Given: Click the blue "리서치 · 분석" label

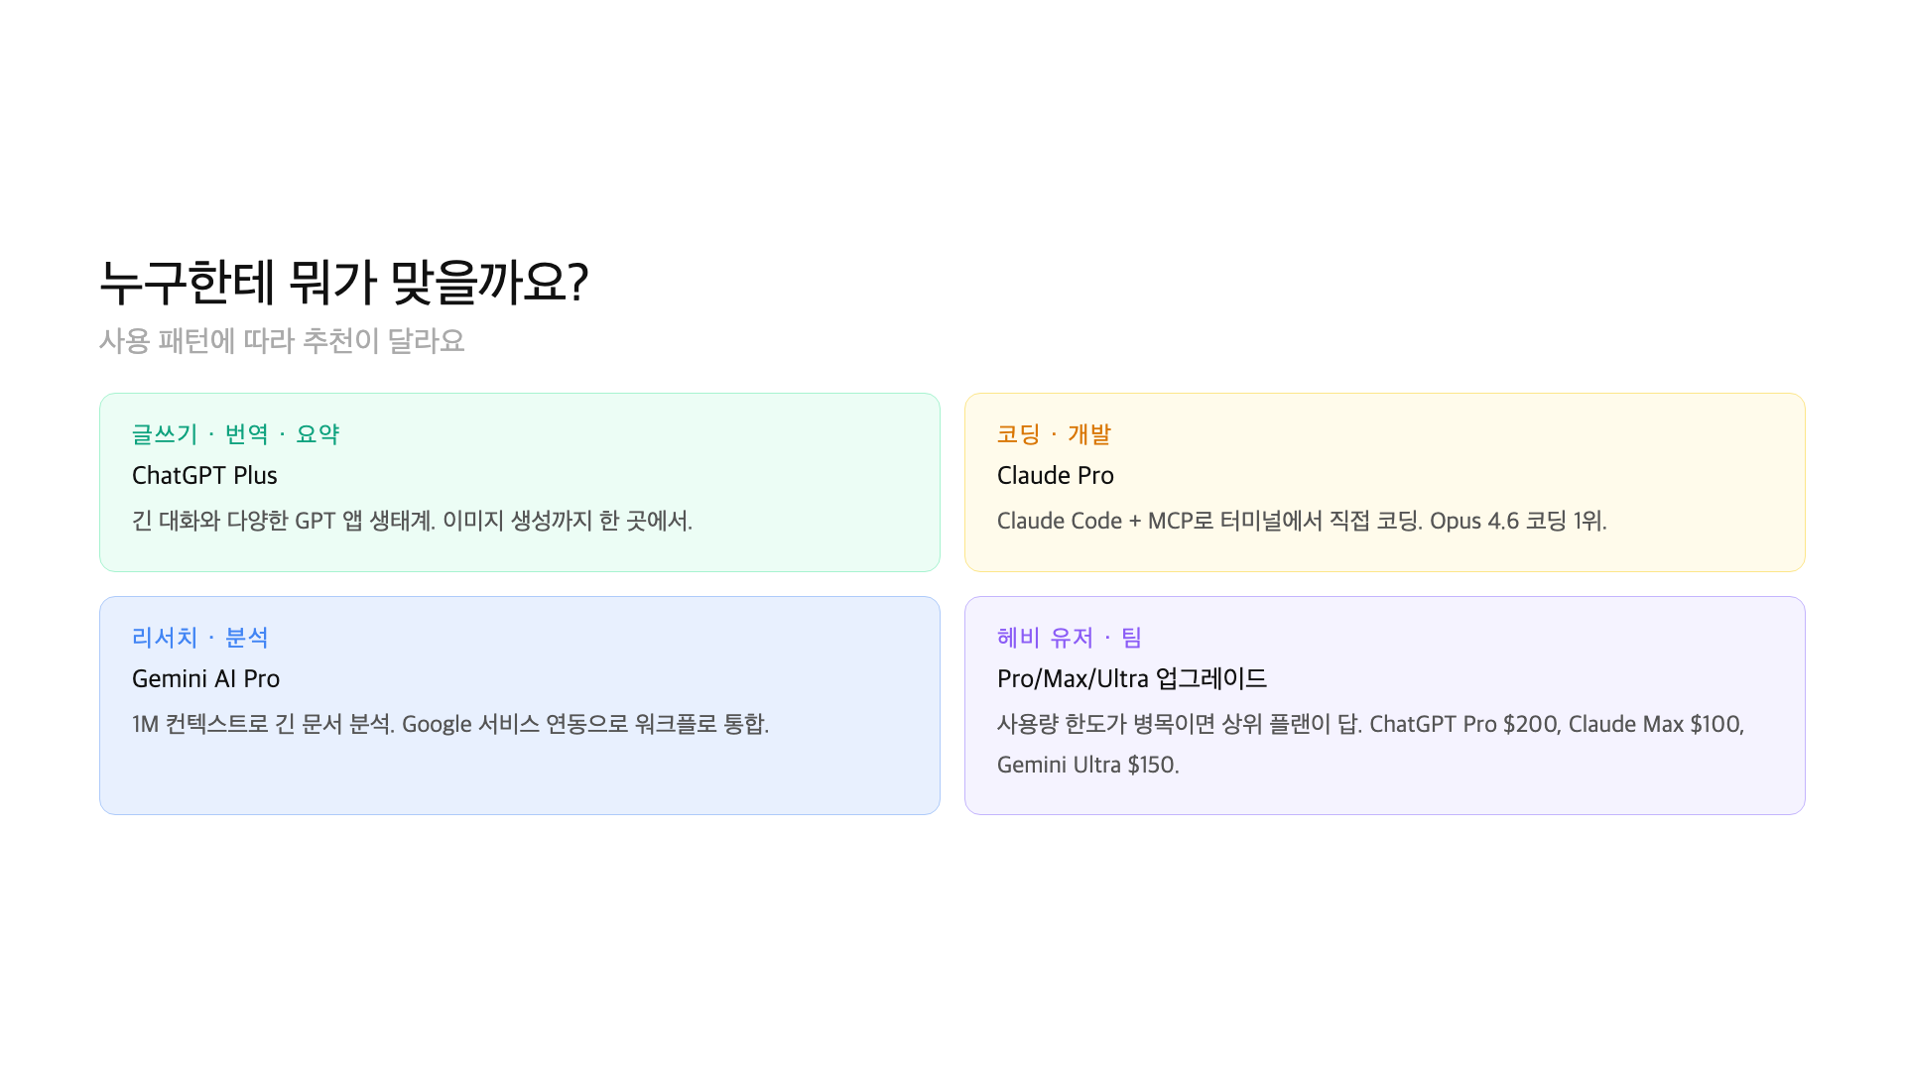Looking at the screenshot, I should (x=199, y=638).
